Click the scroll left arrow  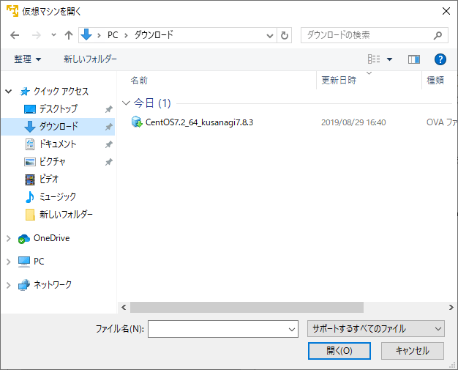[x=124, y=308]
